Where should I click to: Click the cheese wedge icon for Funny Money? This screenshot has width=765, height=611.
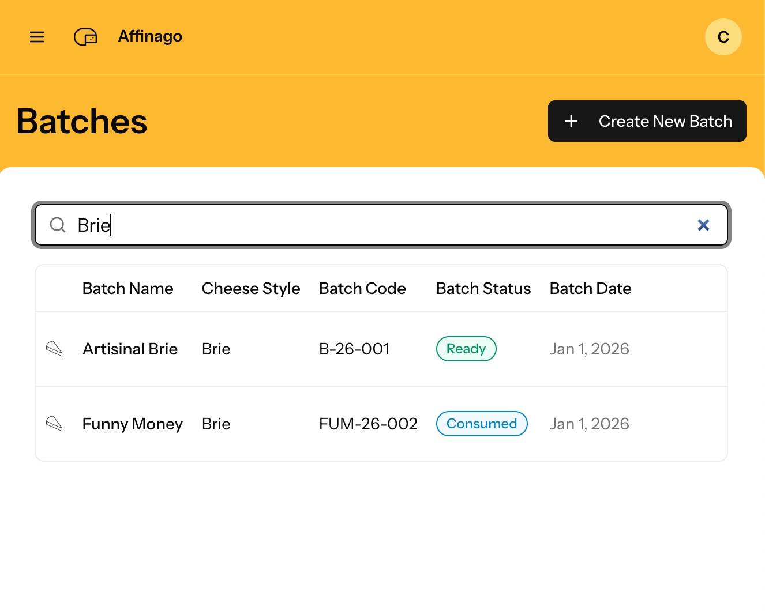54,424
